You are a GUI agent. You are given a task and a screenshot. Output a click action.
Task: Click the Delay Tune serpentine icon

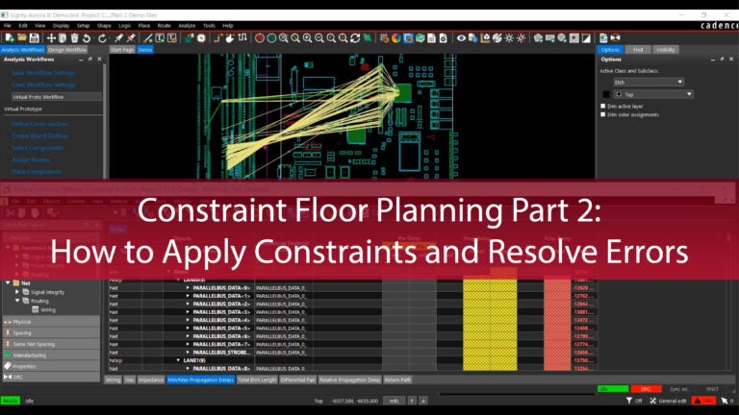tap(242, 38)
